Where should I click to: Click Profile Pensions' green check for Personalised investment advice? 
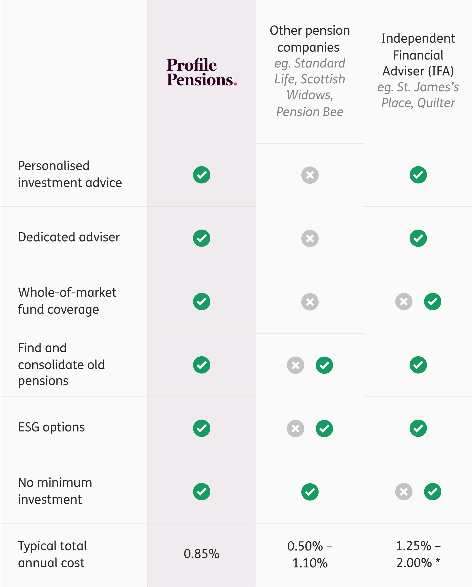(202, 175)
